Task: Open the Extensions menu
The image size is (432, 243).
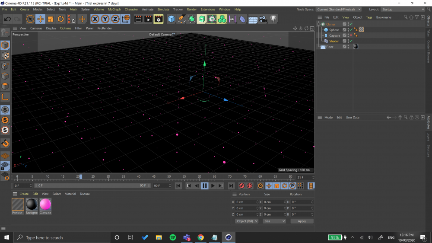Action: point(208,10)
